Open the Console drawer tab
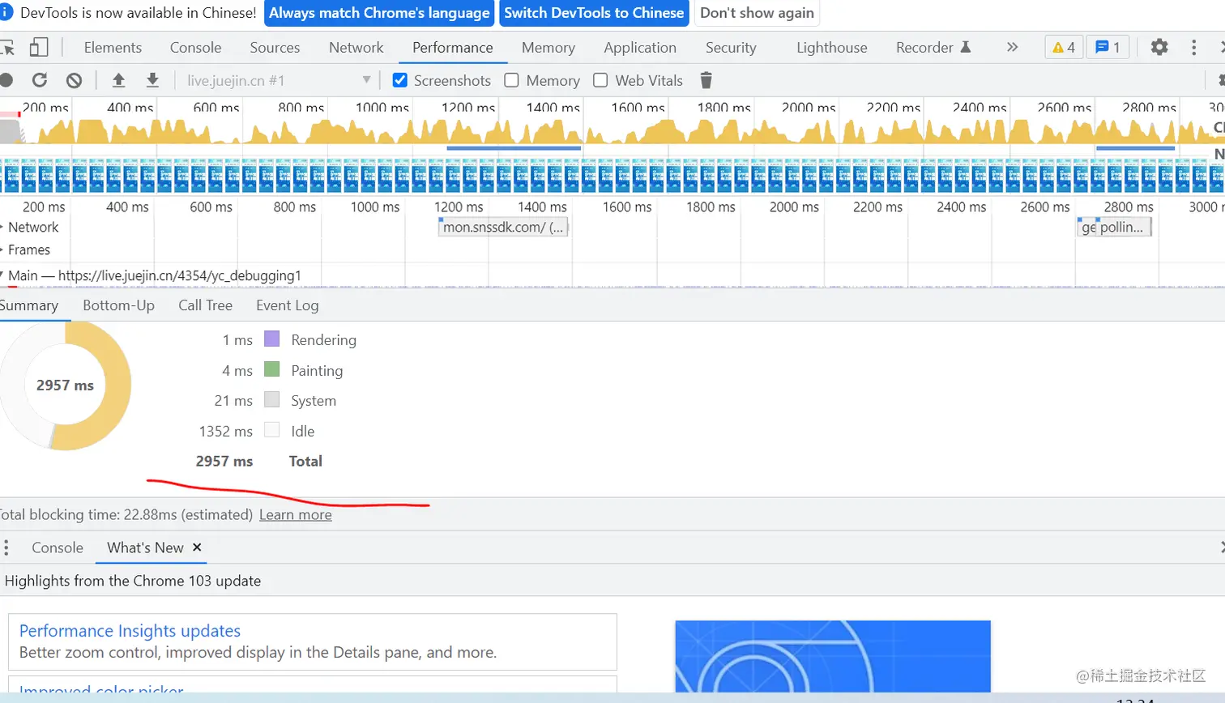Image resolution: width=1225 pixels, height=703 pixels. tap(57, 547)
